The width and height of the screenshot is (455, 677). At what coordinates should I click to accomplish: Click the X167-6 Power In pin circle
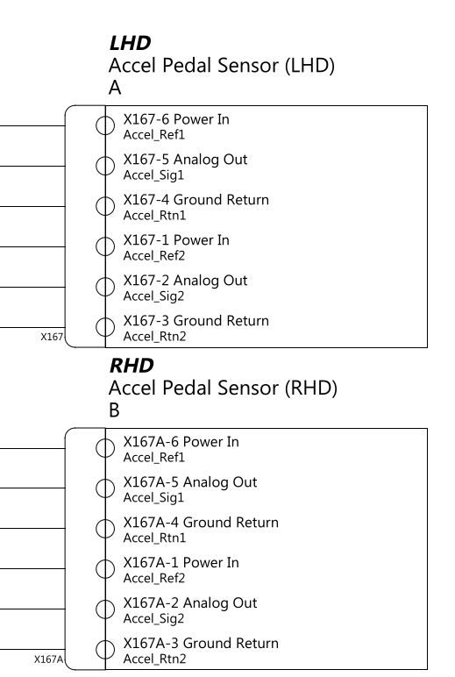105,125
